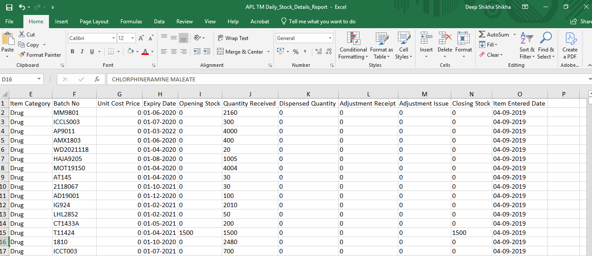Switch to the Formulas tab
Image resolution: width=592 pixels, height=256 pixels.
(x=131, y=21)
